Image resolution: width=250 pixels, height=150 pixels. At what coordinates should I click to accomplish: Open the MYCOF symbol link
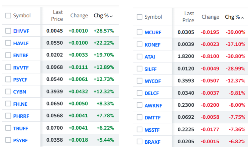[x=153, y=81]
